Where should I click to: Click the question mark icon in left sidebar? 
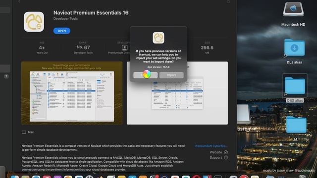coord(6,77)
